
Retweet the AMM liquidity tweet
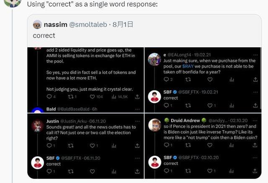click(73, 97)
